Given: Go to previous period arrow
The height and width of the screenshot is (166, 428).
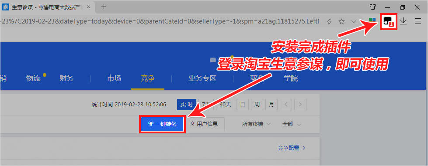Looking at the screenshot, I should click(x=286, y=105).
